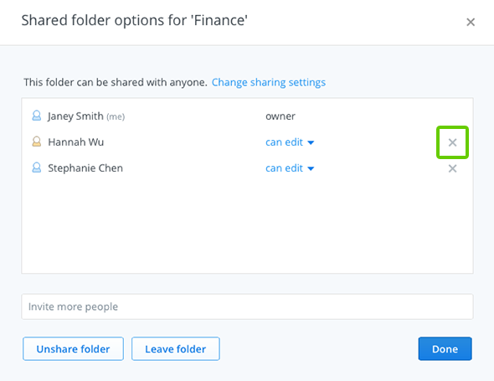Confirm with the Done button

click(445, 349)
